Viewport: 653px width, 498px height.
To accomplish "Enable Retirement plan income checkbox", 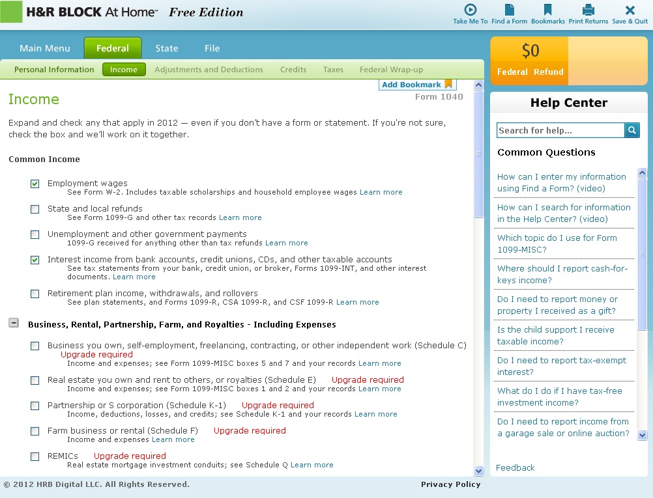I will pyautogui.click(x=35, y=294).
